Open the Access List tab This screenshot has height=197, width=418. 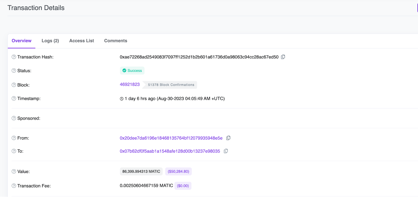(82, 41)
